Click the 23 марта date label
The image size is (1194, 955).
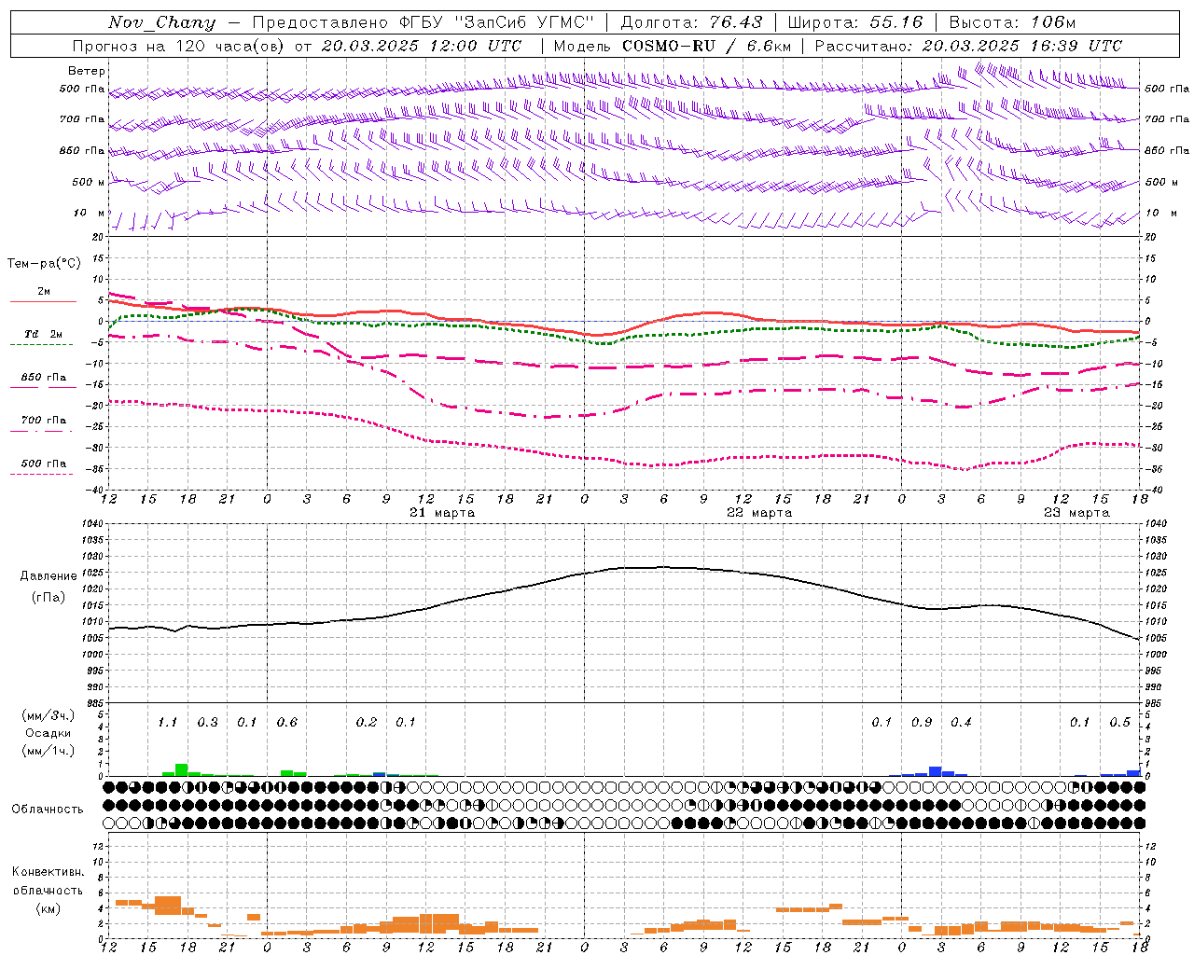(x=1076, y=513)
